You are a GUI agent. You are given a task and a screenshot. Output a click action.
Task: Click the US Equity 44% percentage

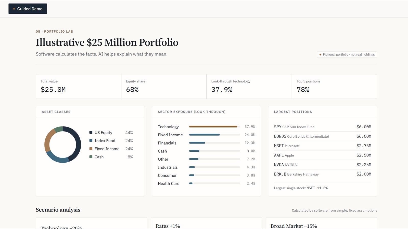coord(129,133)
